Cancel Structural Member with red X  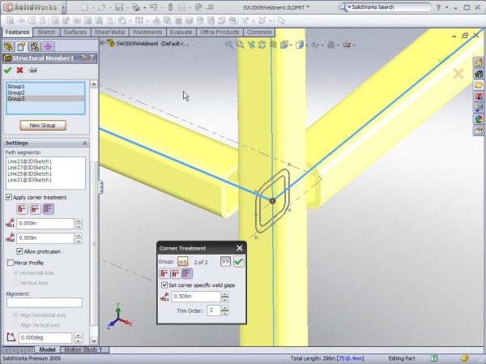click(x=19, y=71)
